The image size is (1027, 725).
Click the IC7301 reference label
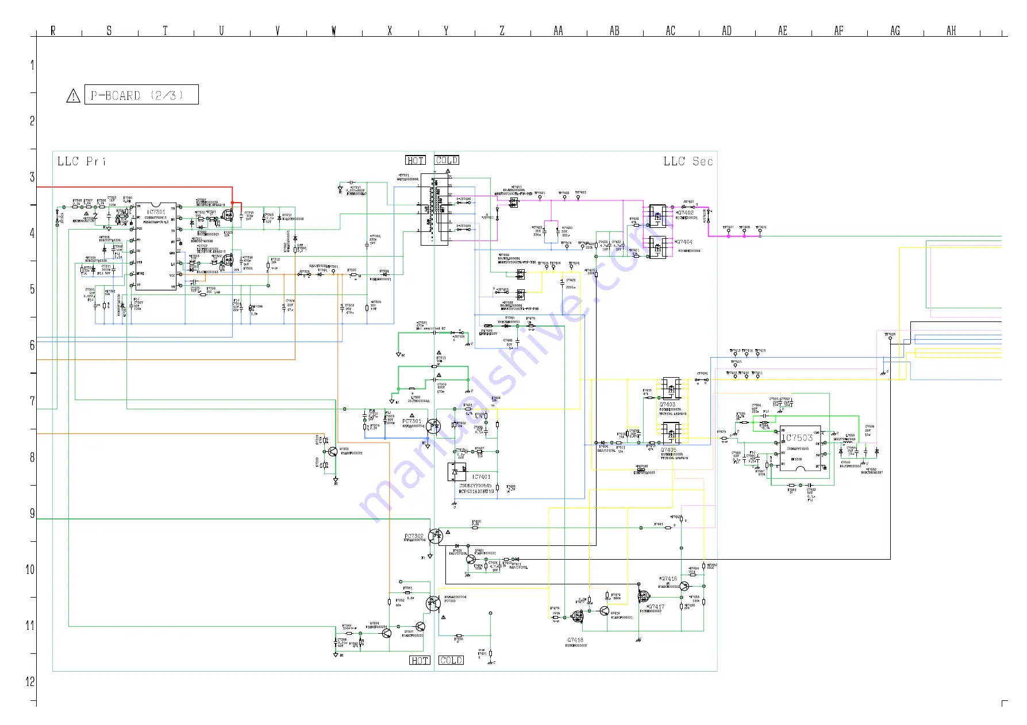tap(156, 212)
